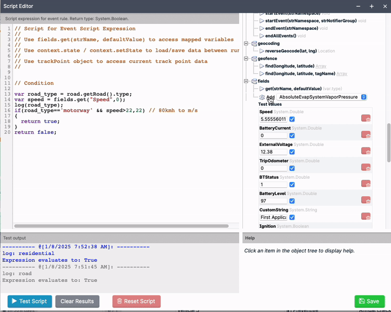391x312 pixels.
Task: Click code line 16 with motorway condition
Action: [106, 110]
